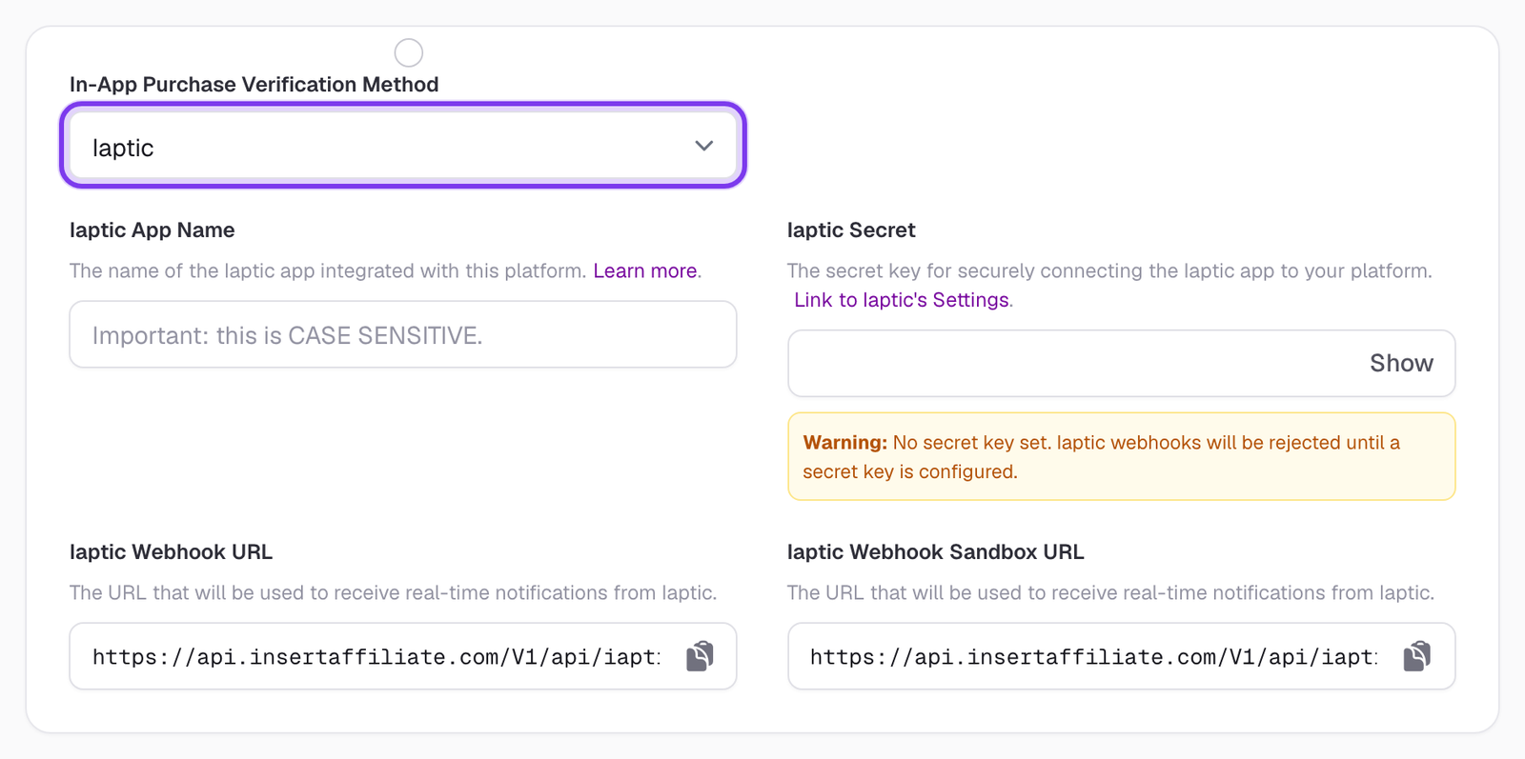Open Link to Iaptic's Settings
Image resolution: width=1525 pixels, height=759 pixels.
point(902,300)
